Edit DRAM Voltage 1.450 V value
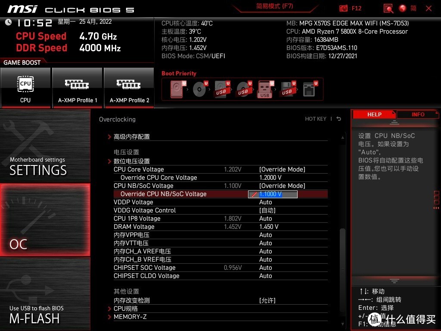This screenshot has width=441, height=331. (x=269, y=227)
